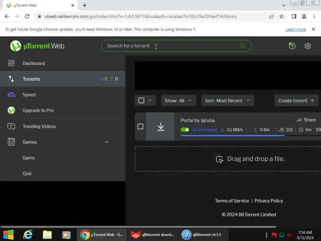
Task: Click the Speed gauge icon
Action: click(x=11, y=95)
